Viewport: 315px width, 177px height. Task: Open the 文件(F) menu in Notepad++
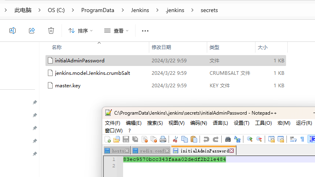click(x=113, y=123)
